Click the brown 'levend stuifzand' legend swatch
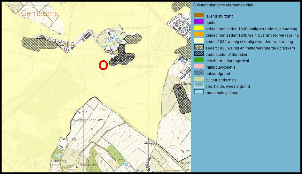The width and height of the screenshot is (302, 174). [199, 15]
